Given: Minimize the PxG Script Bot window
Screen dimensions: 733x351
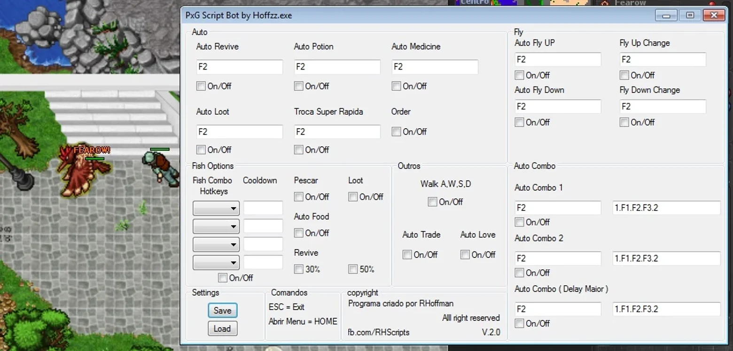Looking at the screenshot, I should 666,16.
